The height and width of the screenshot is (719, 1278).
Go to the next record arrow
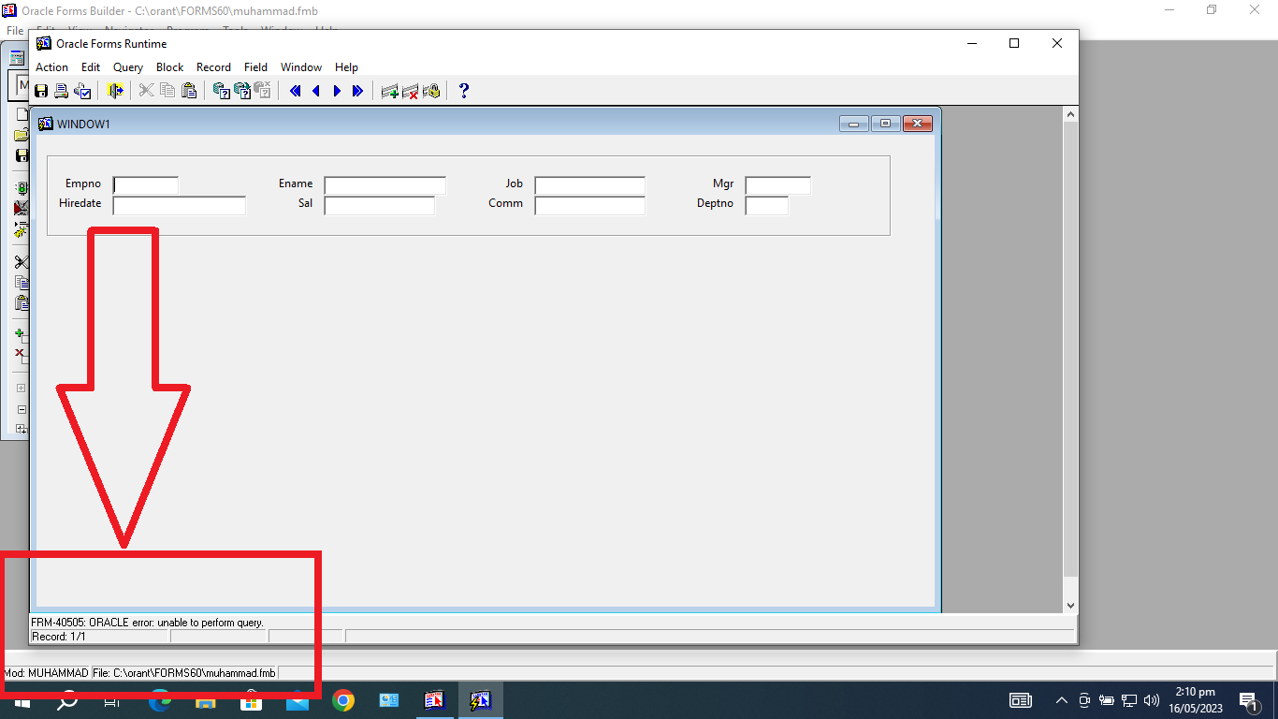(337, 91)
